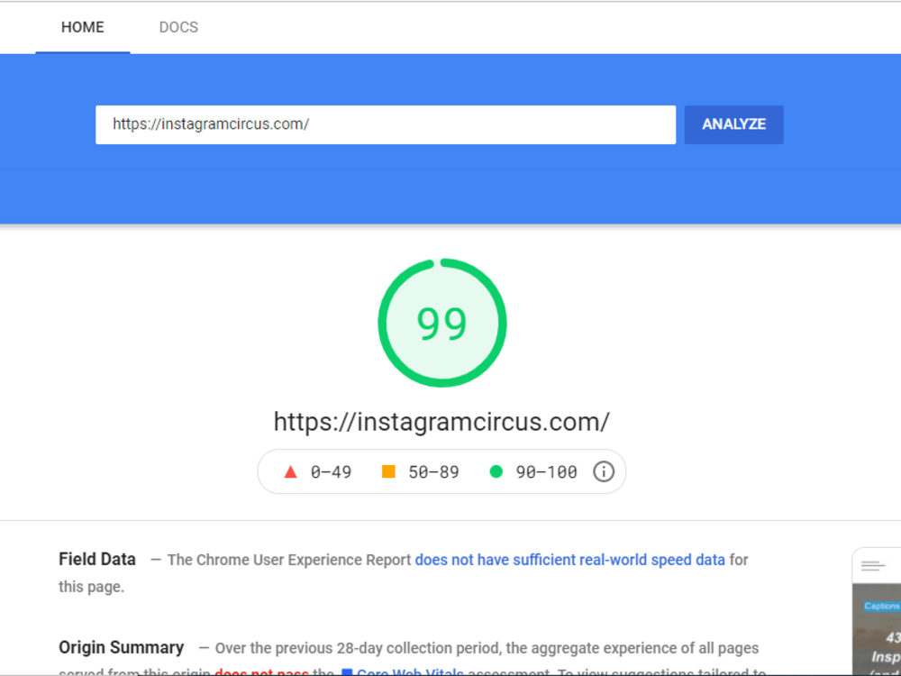Click the hamburger menu icon in page preview

[x=873, y=566]
